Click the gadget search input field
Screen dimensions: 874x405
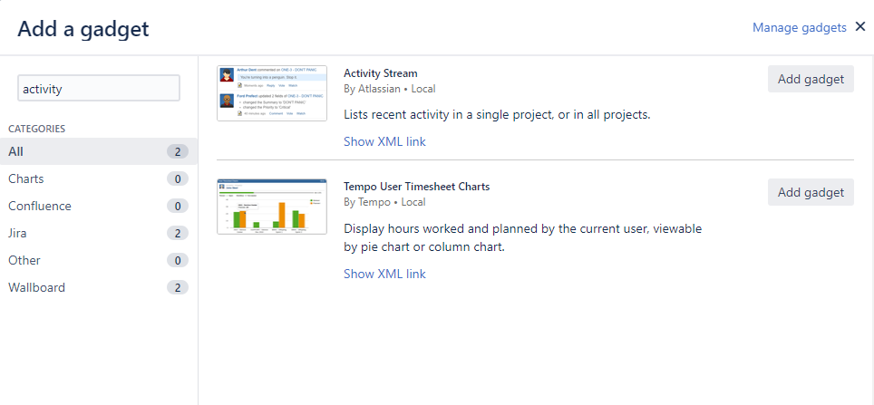pos(99,88)
